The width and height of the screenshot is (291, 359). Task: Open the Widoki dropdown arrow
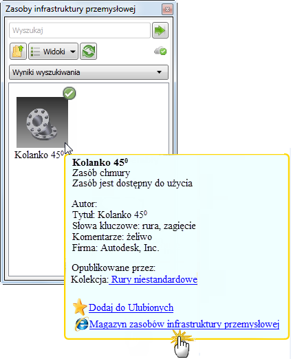pyautogui.click(x=73, y=52)
